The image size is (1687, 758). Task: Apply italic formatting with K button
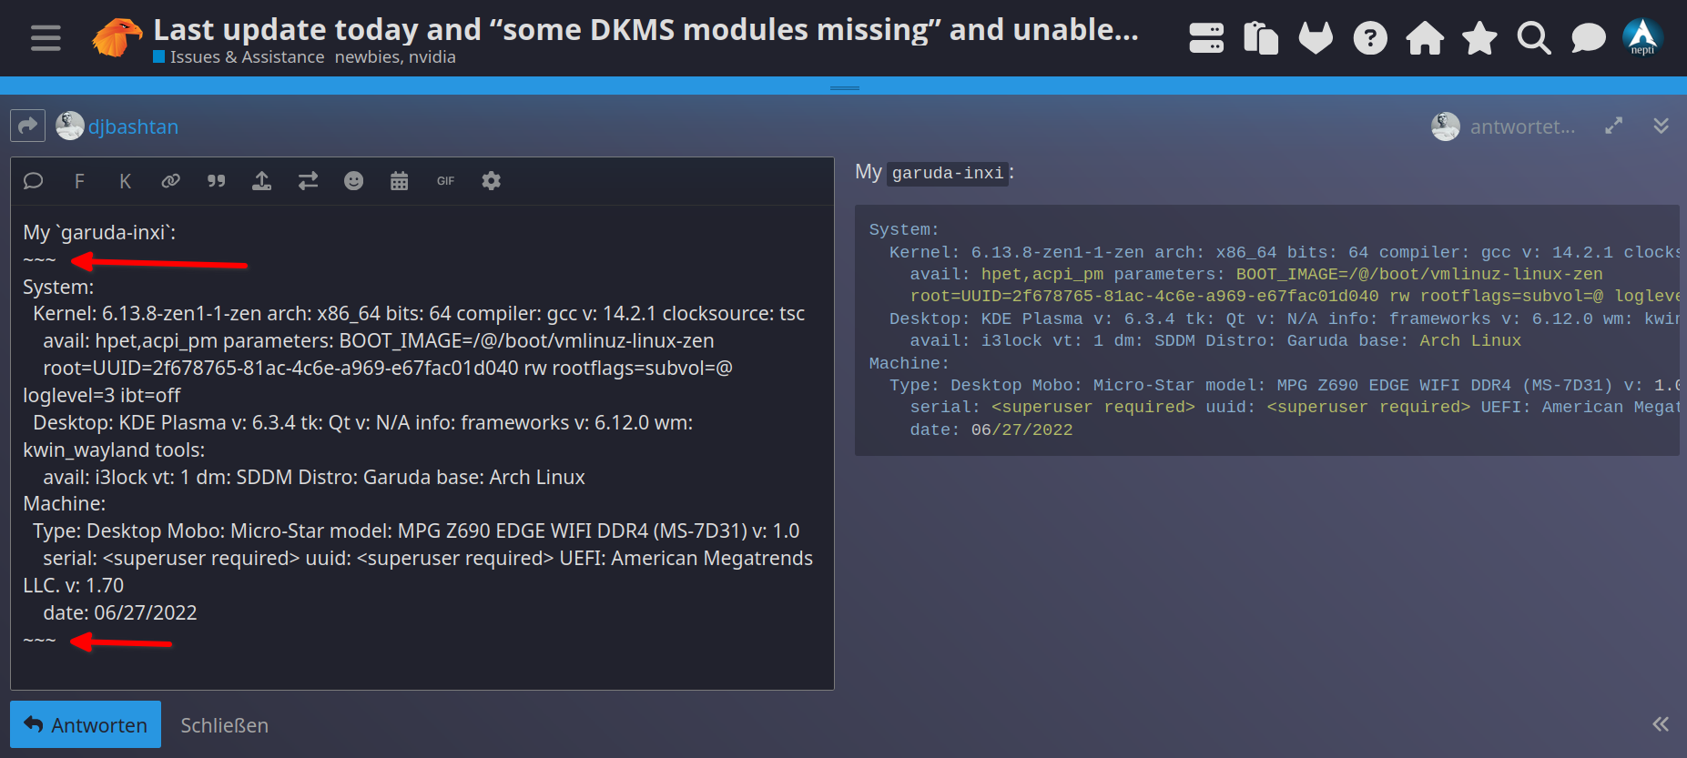point(125,181)
